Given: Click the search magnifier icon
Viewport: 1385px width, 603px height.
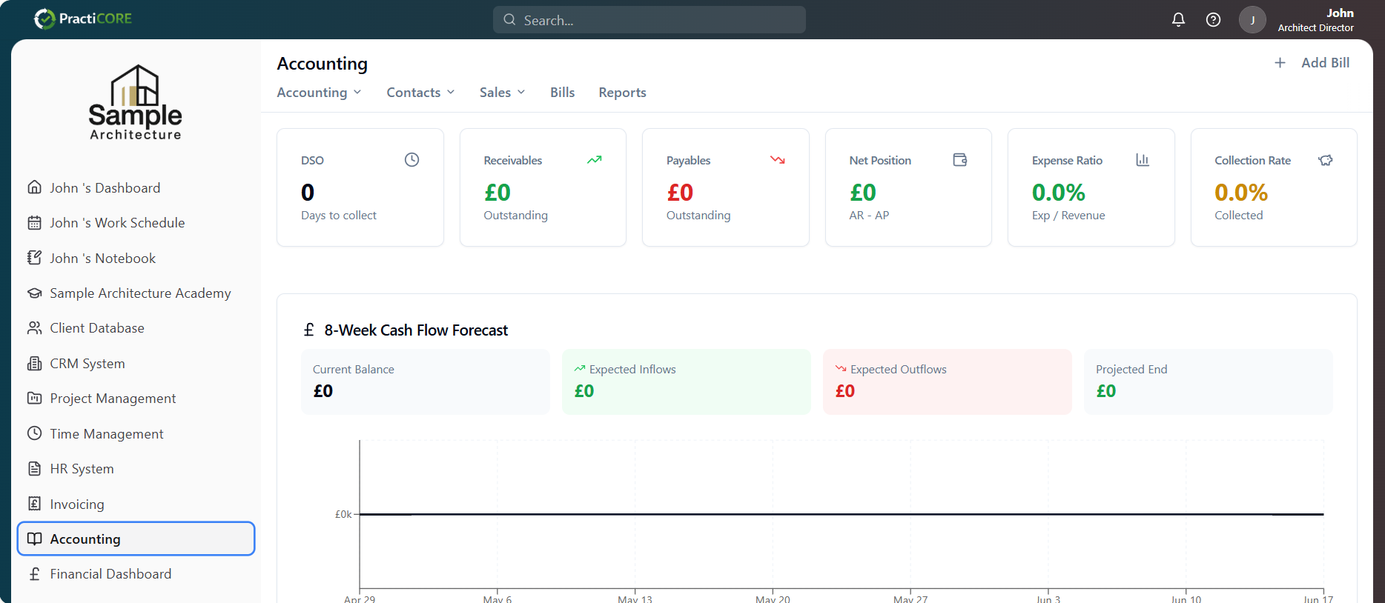Looking at the screenshot, I should tap(509, 20).
